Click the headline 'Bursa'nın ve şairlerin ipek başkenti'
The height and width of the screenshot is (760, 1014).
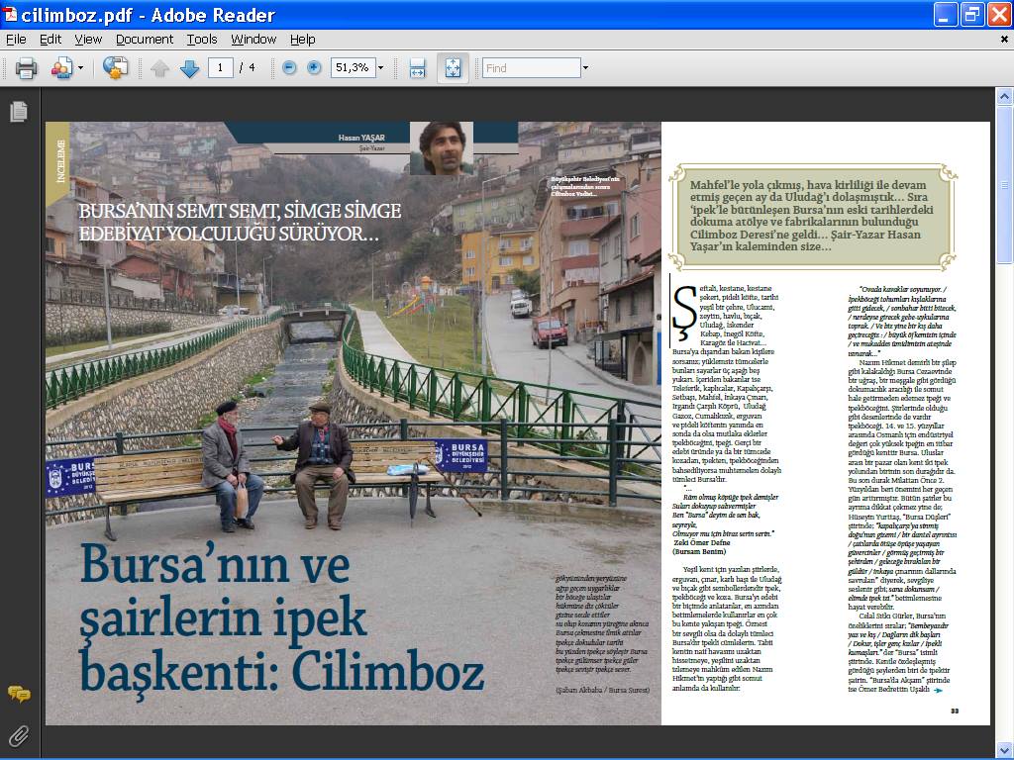tap(282, 617)
